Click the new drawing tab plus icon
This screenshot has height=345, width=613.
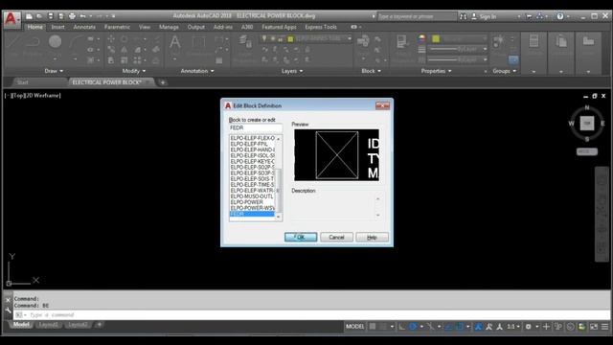[x=163, y=82]
